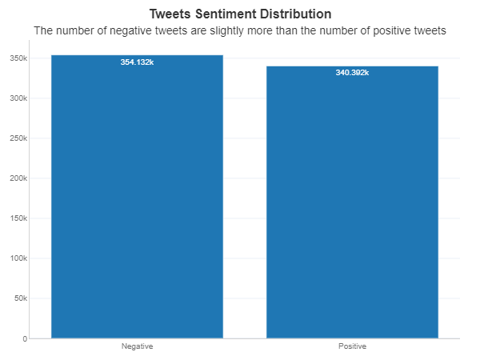Viewport: 480px width, 360px height.
Task: Click the 150k y-axis tick label
Action: click(18, 218)
